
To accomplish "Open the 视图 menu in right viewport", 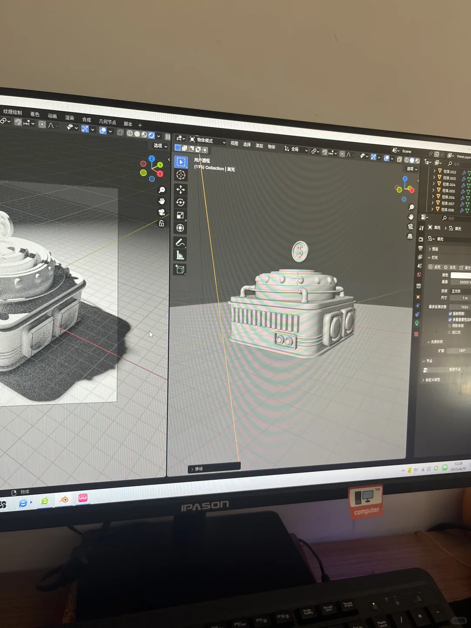I will point(234,143).
